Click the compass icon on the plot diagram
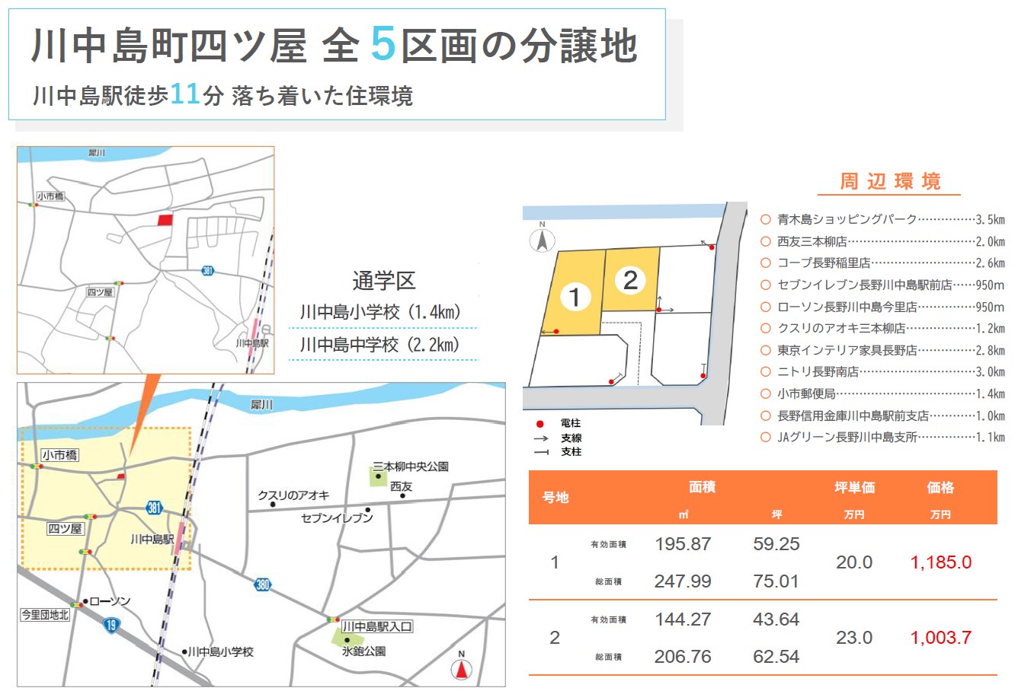This screenshot has width=1018, height=691. click(x=542, y=239)
